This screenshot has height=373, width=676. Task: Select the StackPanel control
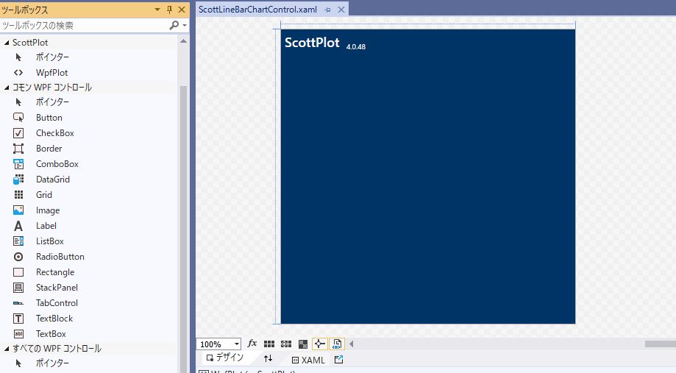point(57,288)
